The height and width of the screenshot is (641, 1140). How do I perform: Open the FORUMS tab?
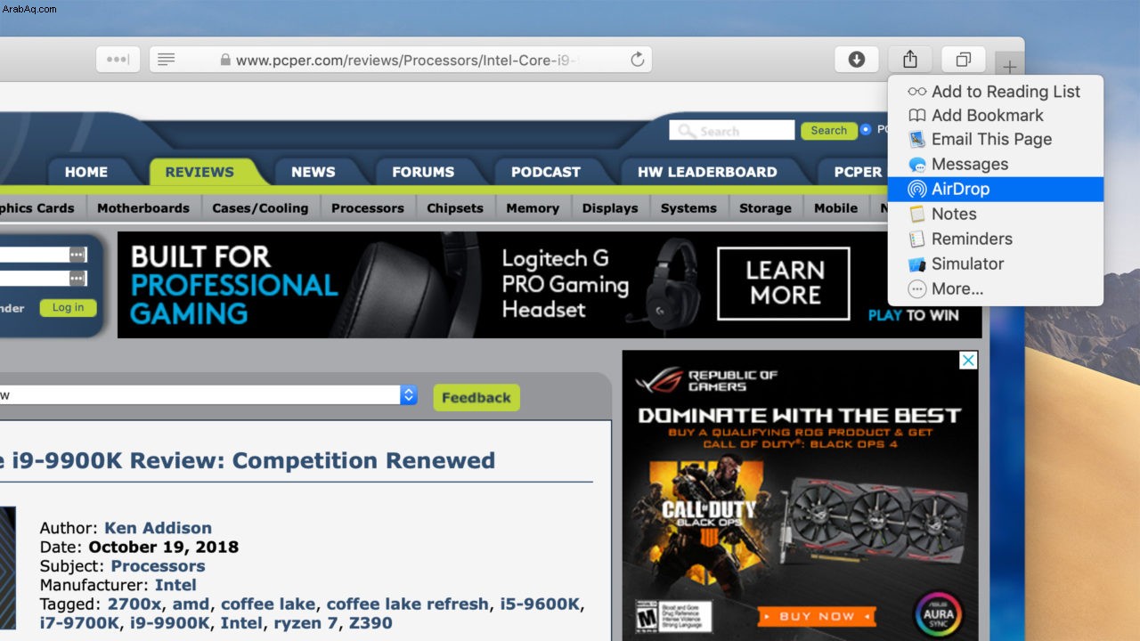point(424,172)
